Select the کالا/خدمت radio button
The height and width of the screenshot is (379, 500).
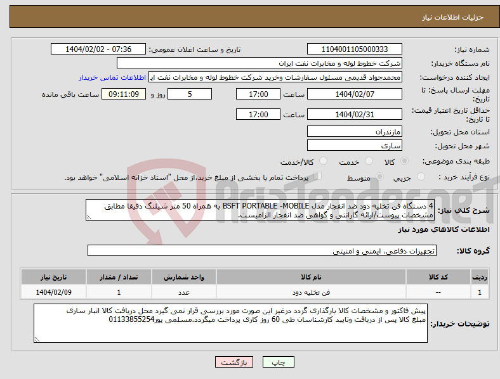(324, 161)
